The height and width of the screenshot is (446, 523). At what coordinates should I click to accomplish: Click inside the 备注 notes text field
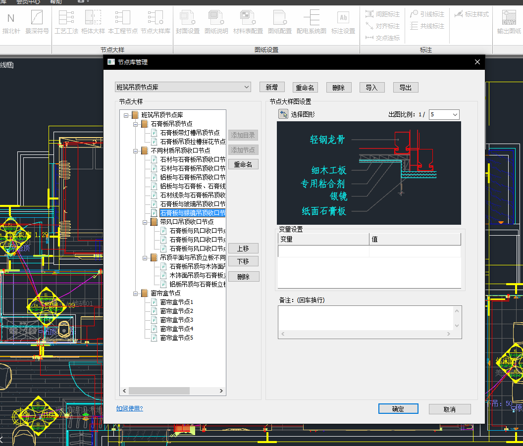pyautogui.click(x=366, y=318)
